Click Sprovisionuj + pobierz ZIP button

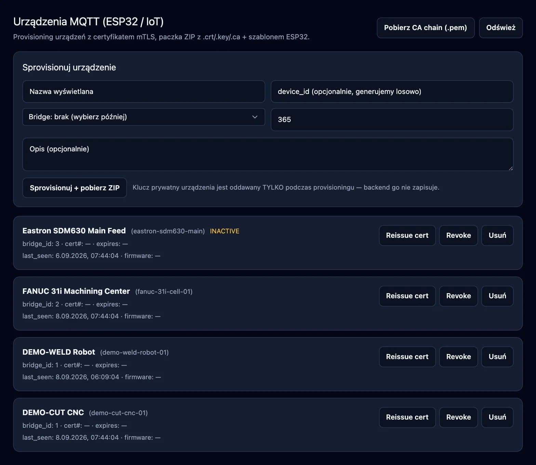[75, 188]
